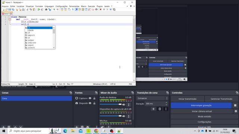Click Interromper gravação to stop recording

201,105
